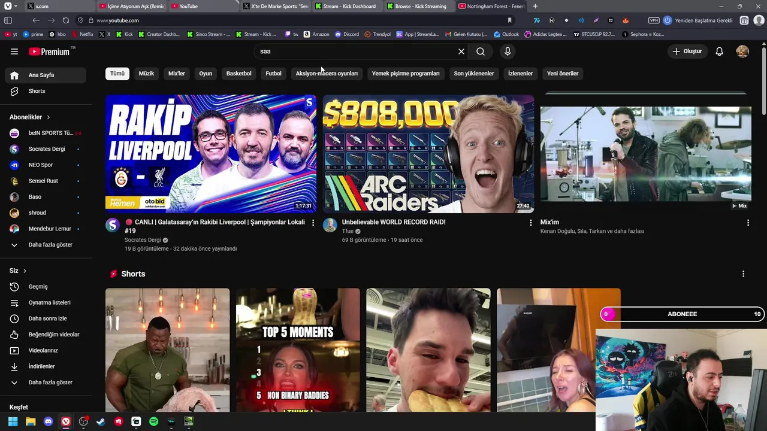Open Shorts from the sidebar
The height and width of the screenshot is (431, 767).
46,91
